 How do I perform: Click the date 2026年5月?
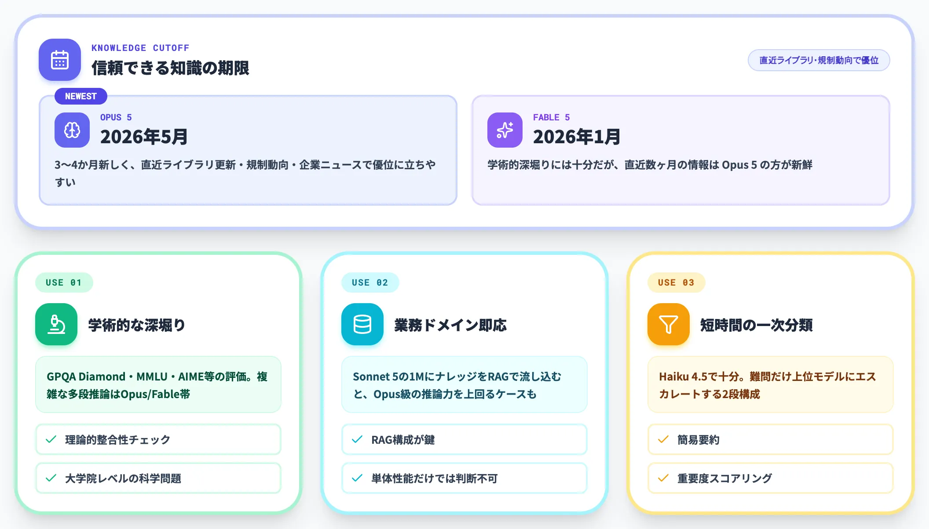[144, 137]
